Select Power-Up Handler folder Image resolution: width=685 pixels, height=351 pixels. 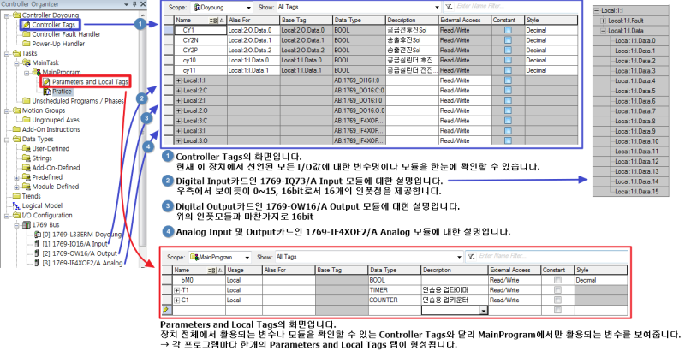coord(58,44)
